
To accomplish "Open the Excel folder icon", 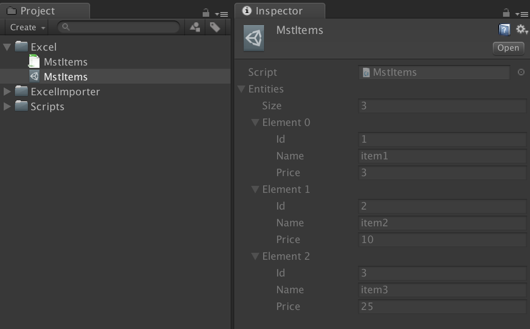I will (x=20, y=46).
